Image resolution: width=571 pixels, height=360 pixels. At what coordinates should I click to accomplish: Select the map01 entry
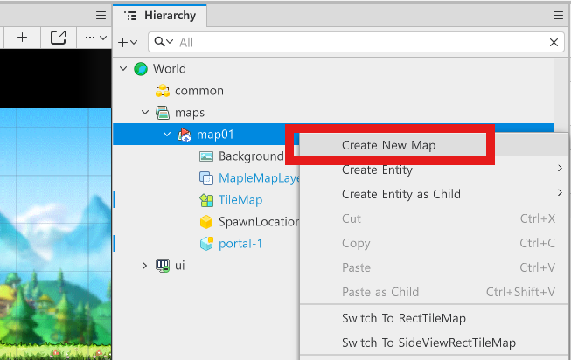click(x=215, y=135)
